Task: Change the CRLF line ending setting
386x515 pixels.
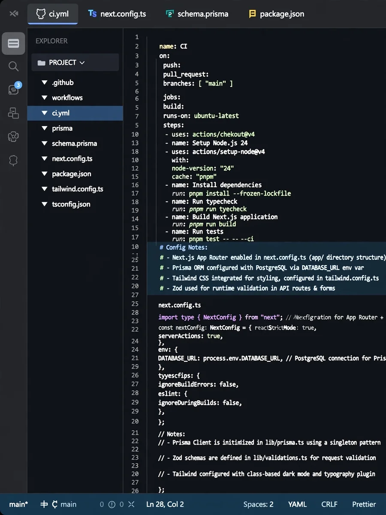Action: click(x=329, y=504)
